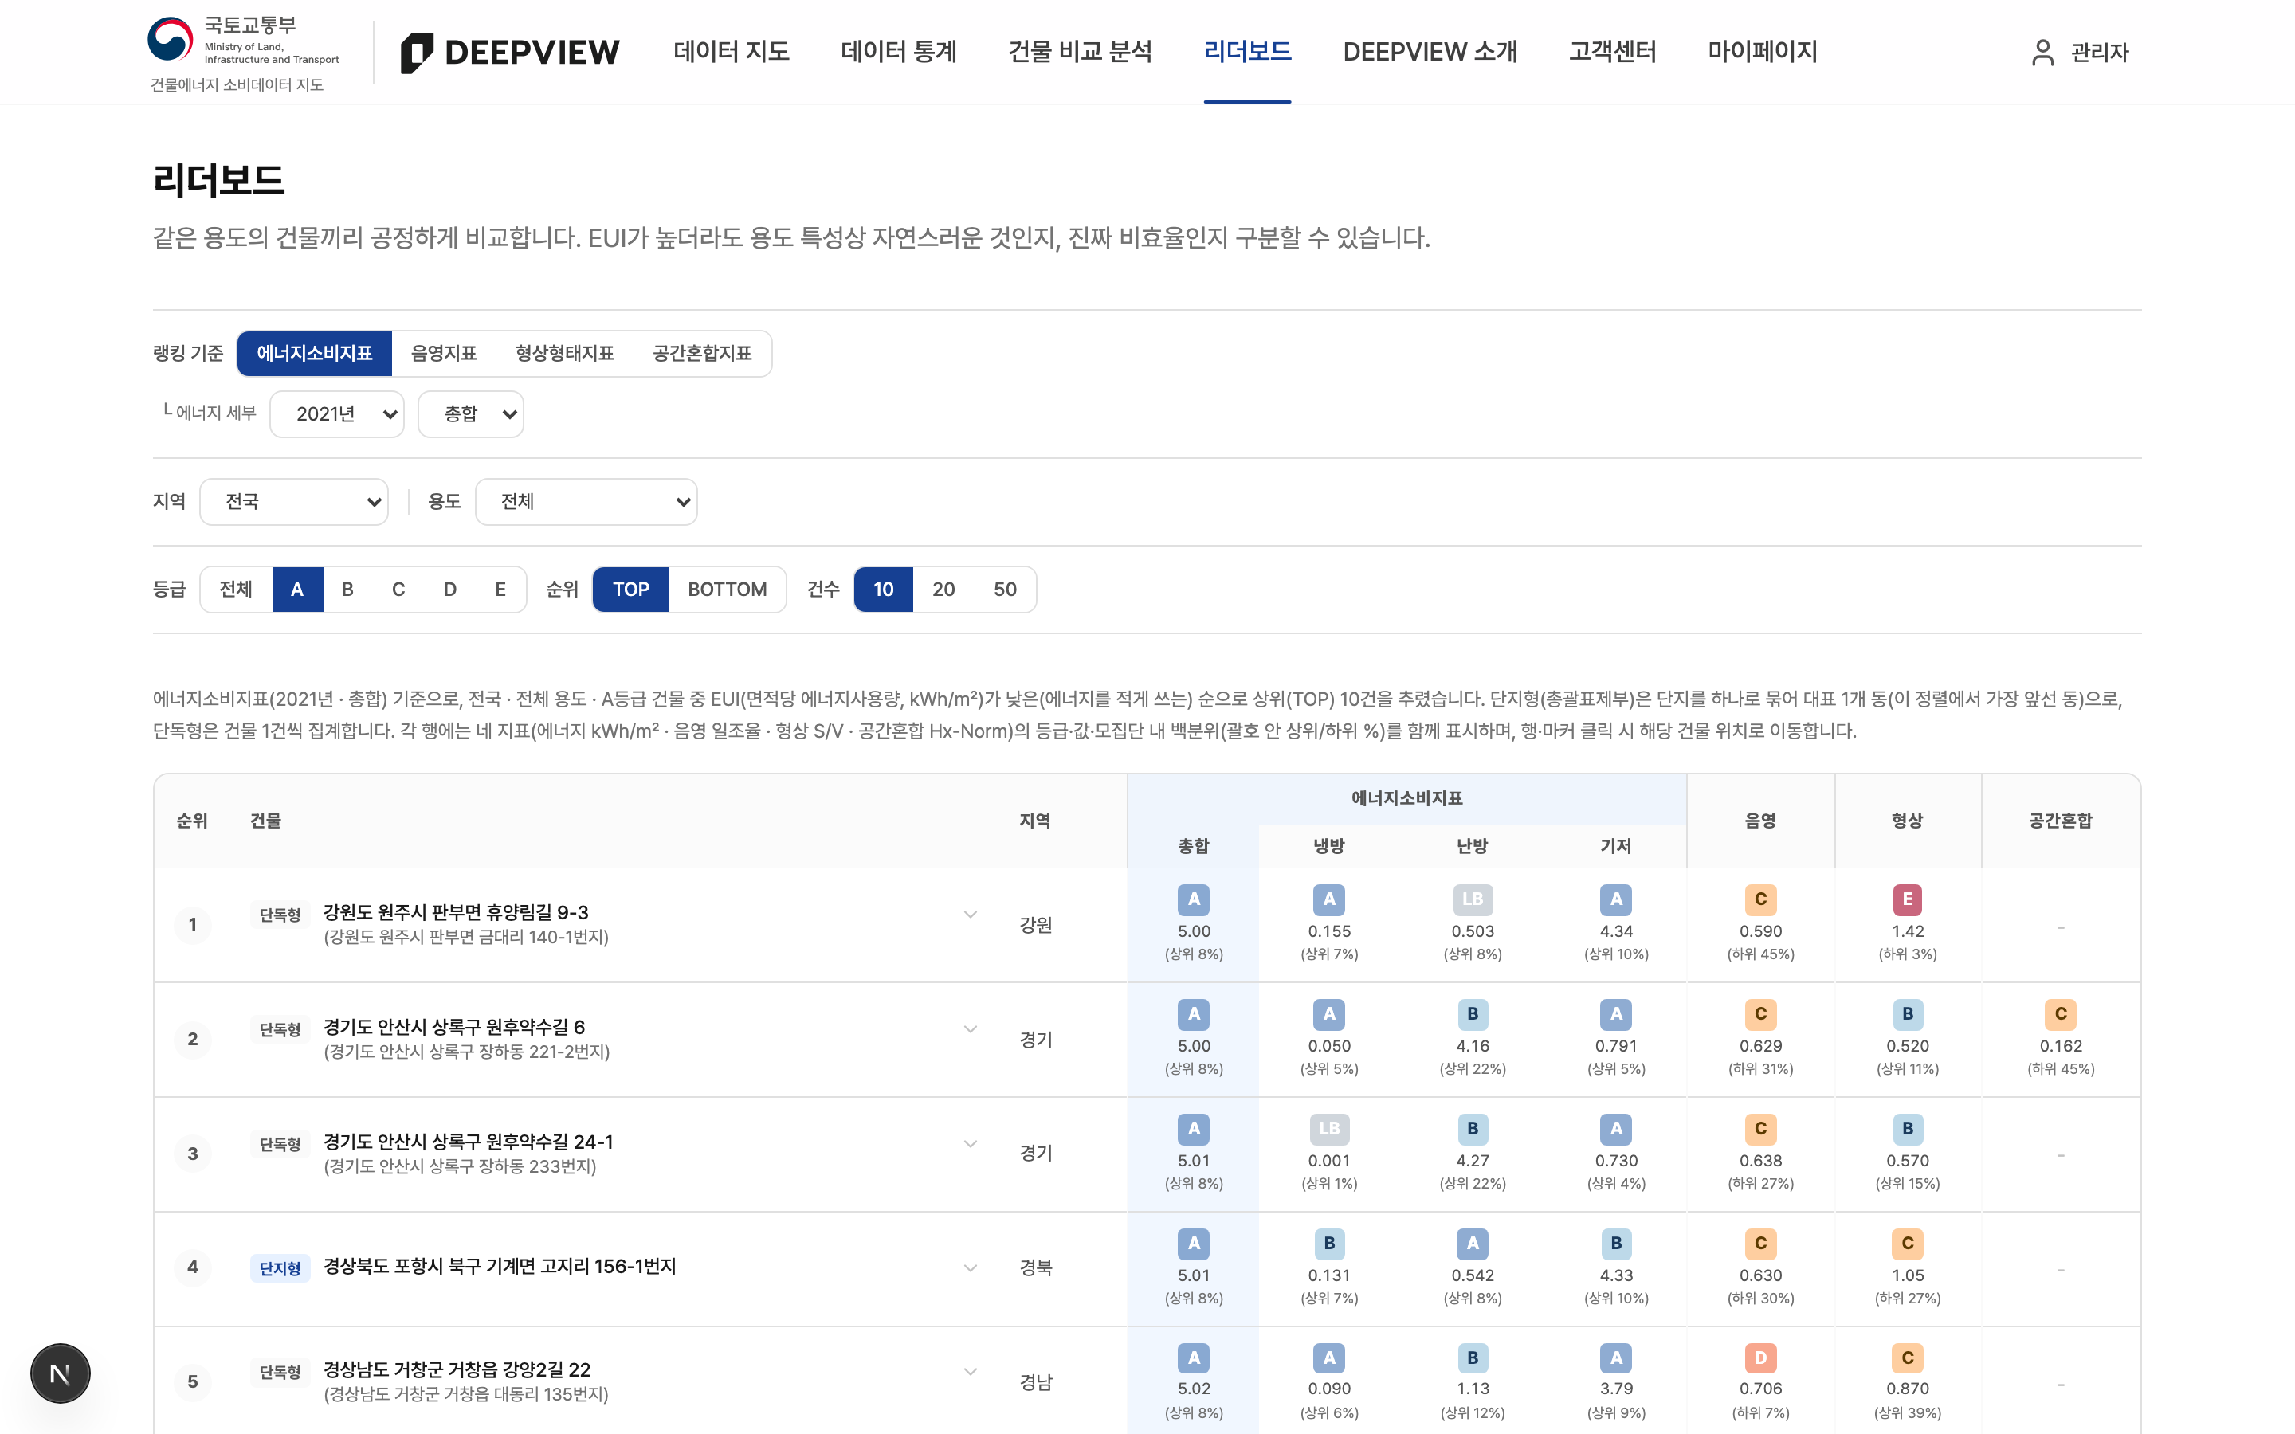2295x1434 pixels.
Task: Click rank 2 난방 B grade badge
Action: (x=1472, y=1014)
